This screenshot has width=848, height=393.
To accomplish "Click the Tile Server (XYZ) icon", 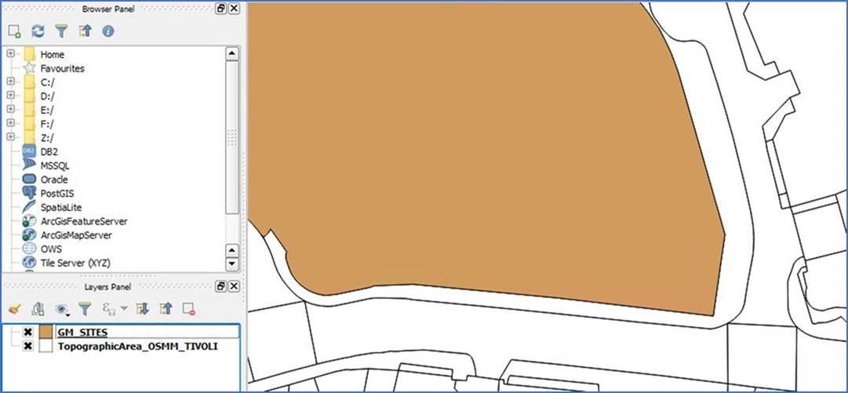I will tap(29, 263).
